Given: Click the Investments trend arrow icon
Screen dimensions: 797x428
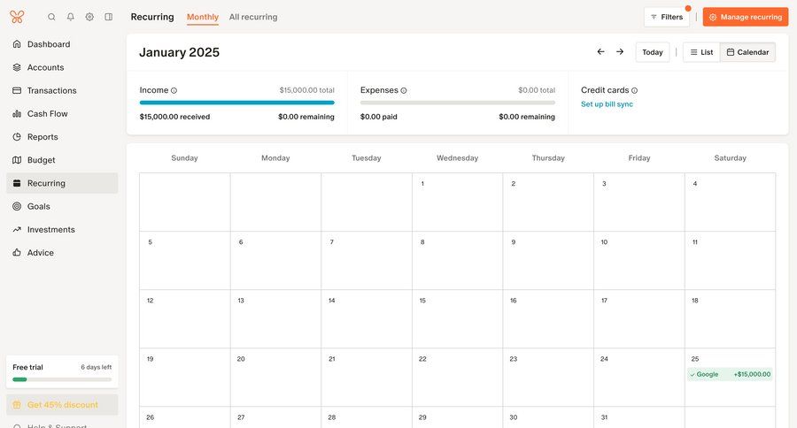Looking at the screenshot, I should (x=17, y=230).
